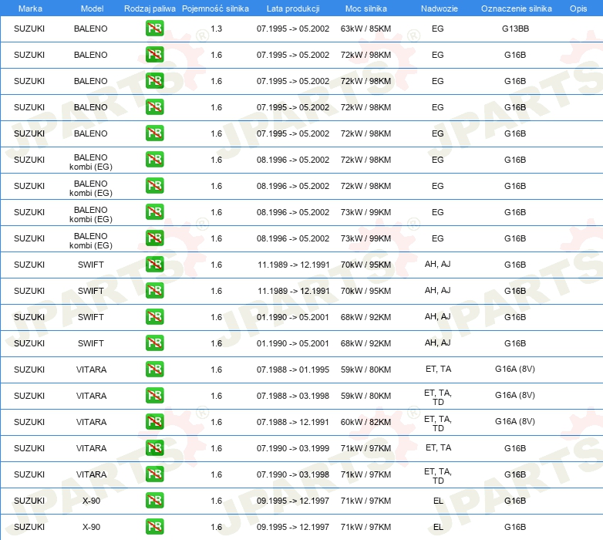The width and height of the screenshot is (603, 540).
Task: Select the Oznaczenie silnika column header
Action: click(x=516, y=8)
